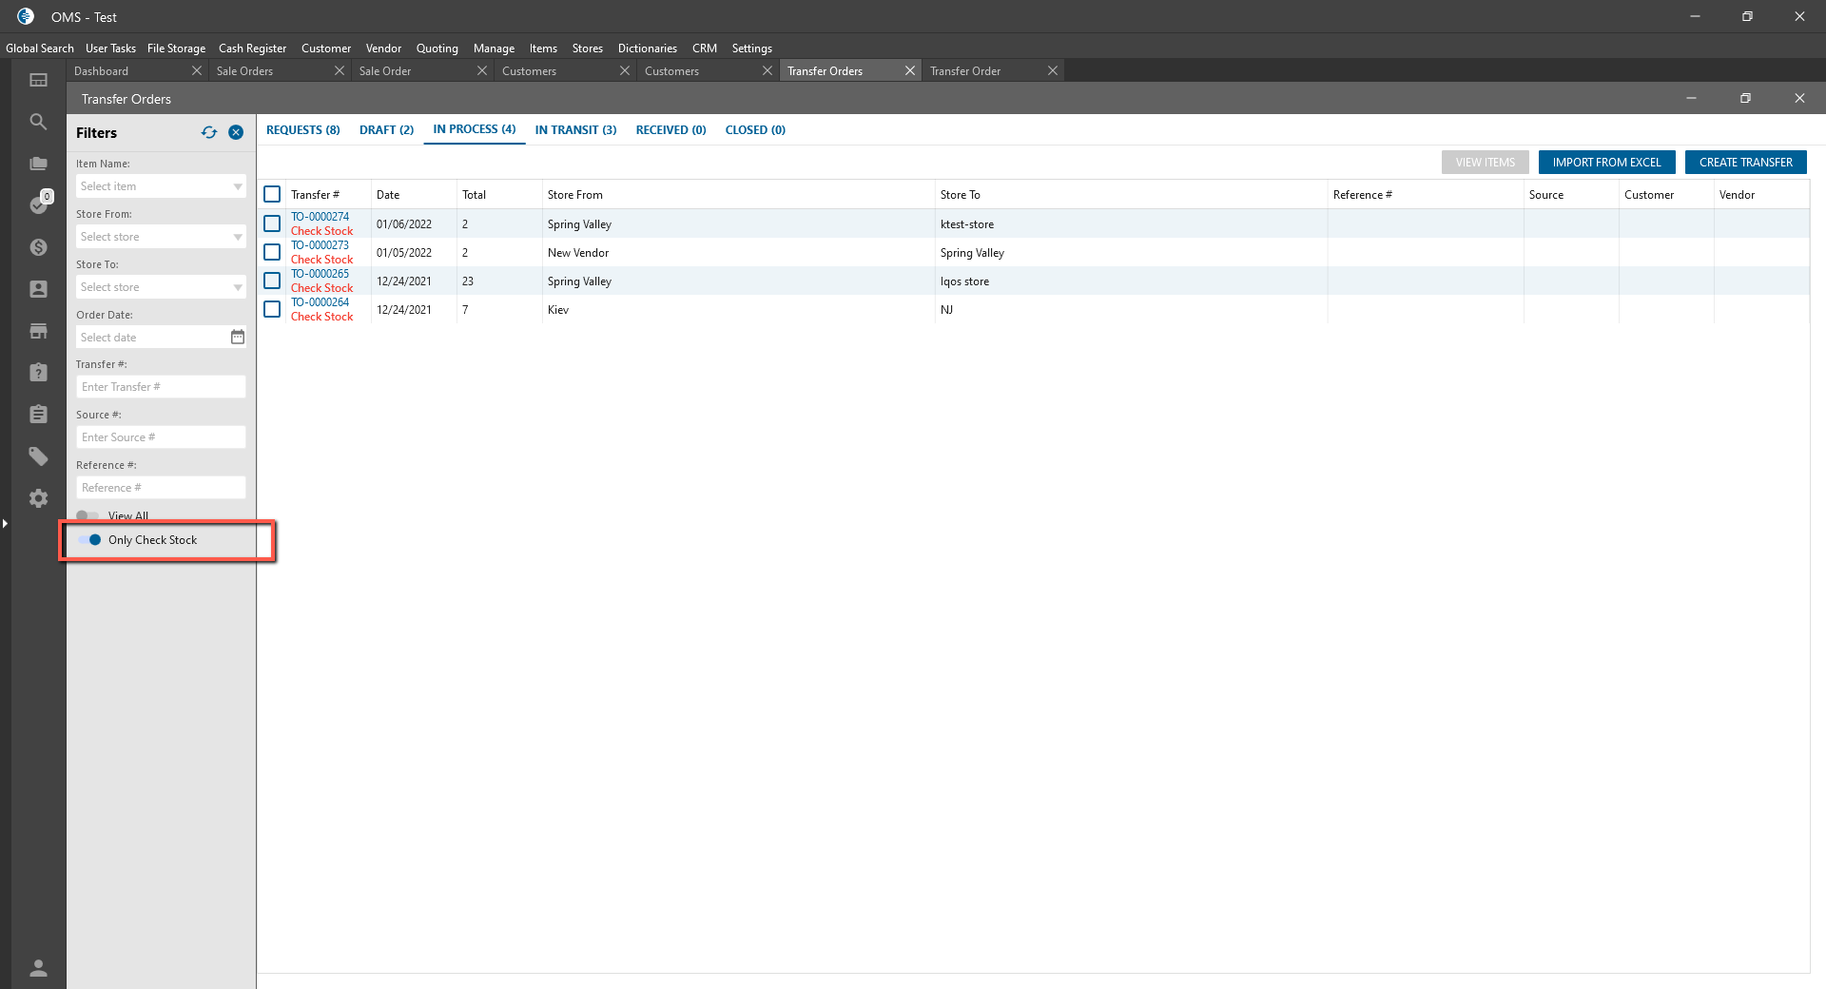Close the Transfer Orders tab
Image resolution: width=1826 pixels, height=989 pixels.
910,70
